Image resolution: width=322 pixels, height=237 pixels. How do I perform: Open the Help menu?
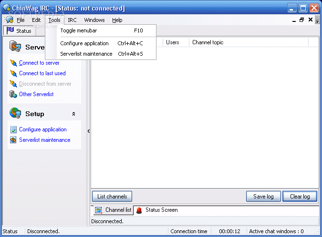117,20
